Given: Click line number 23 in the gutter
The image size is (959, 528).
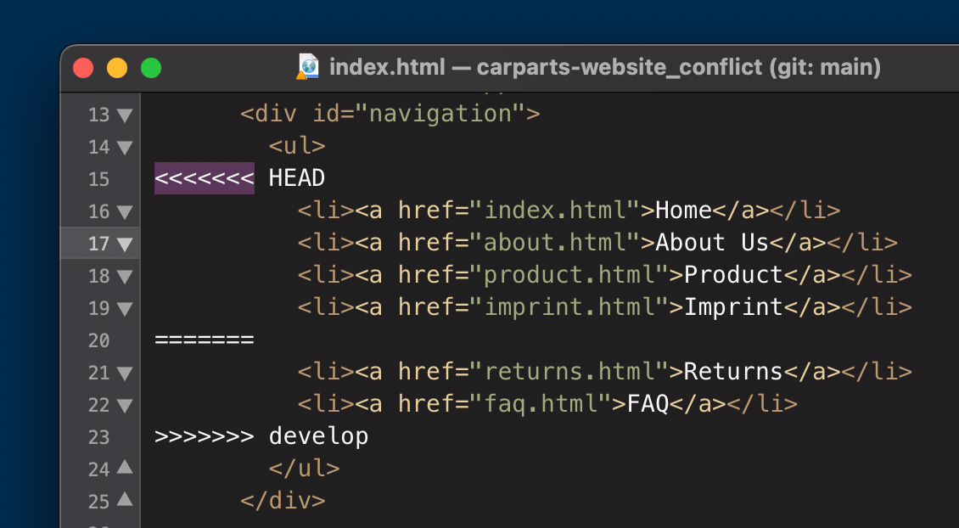Looking at the screenshot, I should coord(99,437).
